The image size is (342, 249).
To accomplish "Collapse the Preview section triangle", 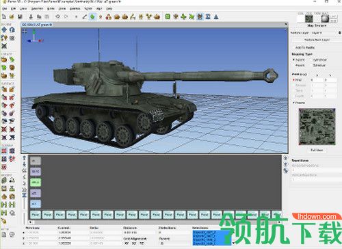I will coord(293,103).
